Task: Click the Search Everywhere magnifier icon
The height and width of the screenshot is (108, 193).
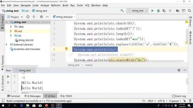Action: [x=190, y=11]
